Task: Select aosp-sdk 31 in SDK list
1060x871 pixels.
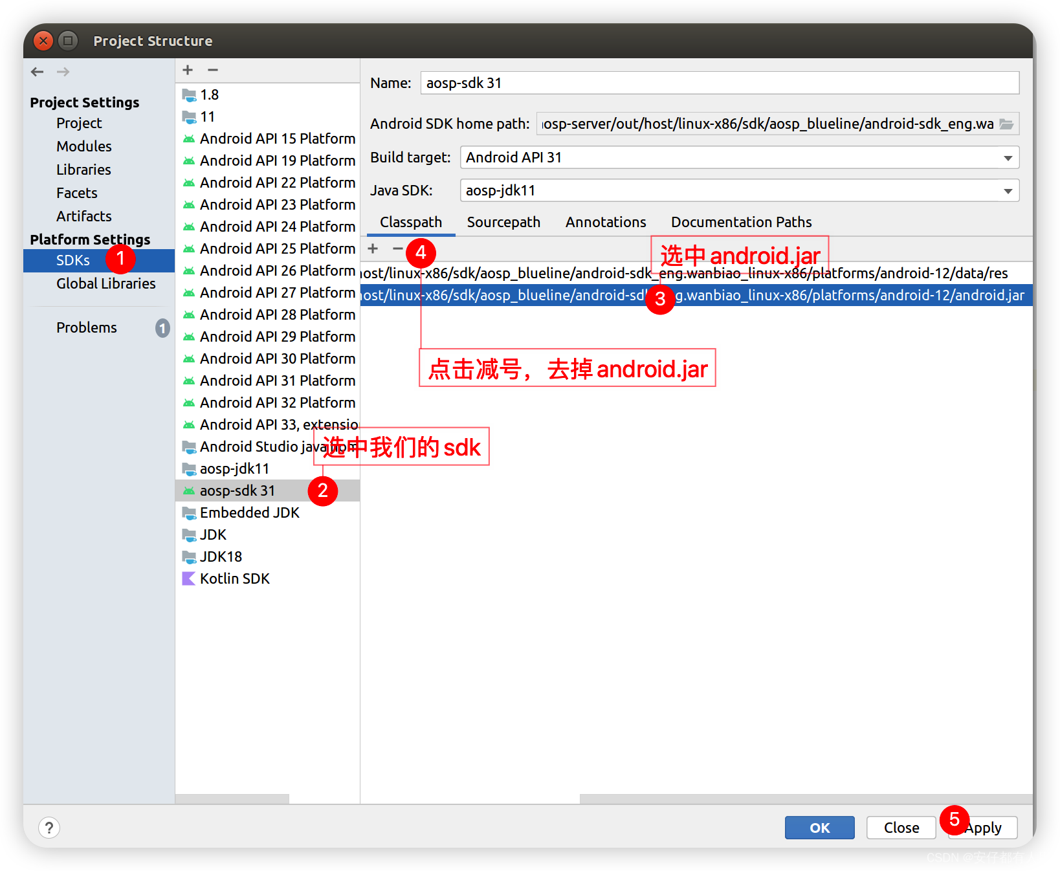Action: [x=267, y=491]
